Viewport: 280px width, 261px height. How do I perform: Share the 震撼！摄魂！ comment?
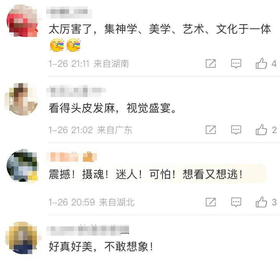tap(211, 202)
